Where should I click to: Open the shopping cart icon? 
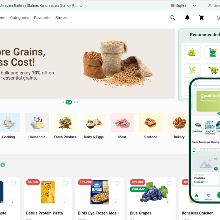coord(201,18)
